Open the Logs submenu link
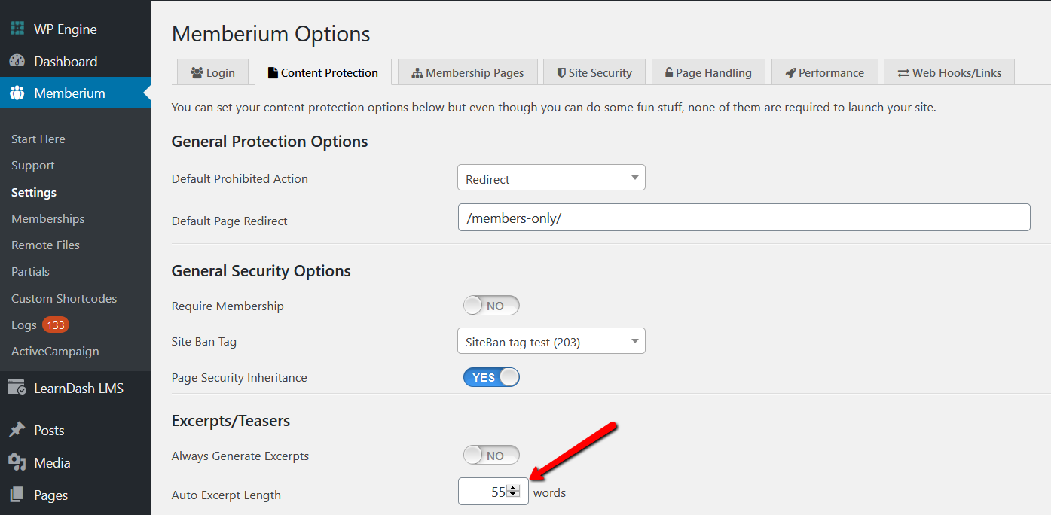This screenshot has width=1051, height=515. (24, 325)
